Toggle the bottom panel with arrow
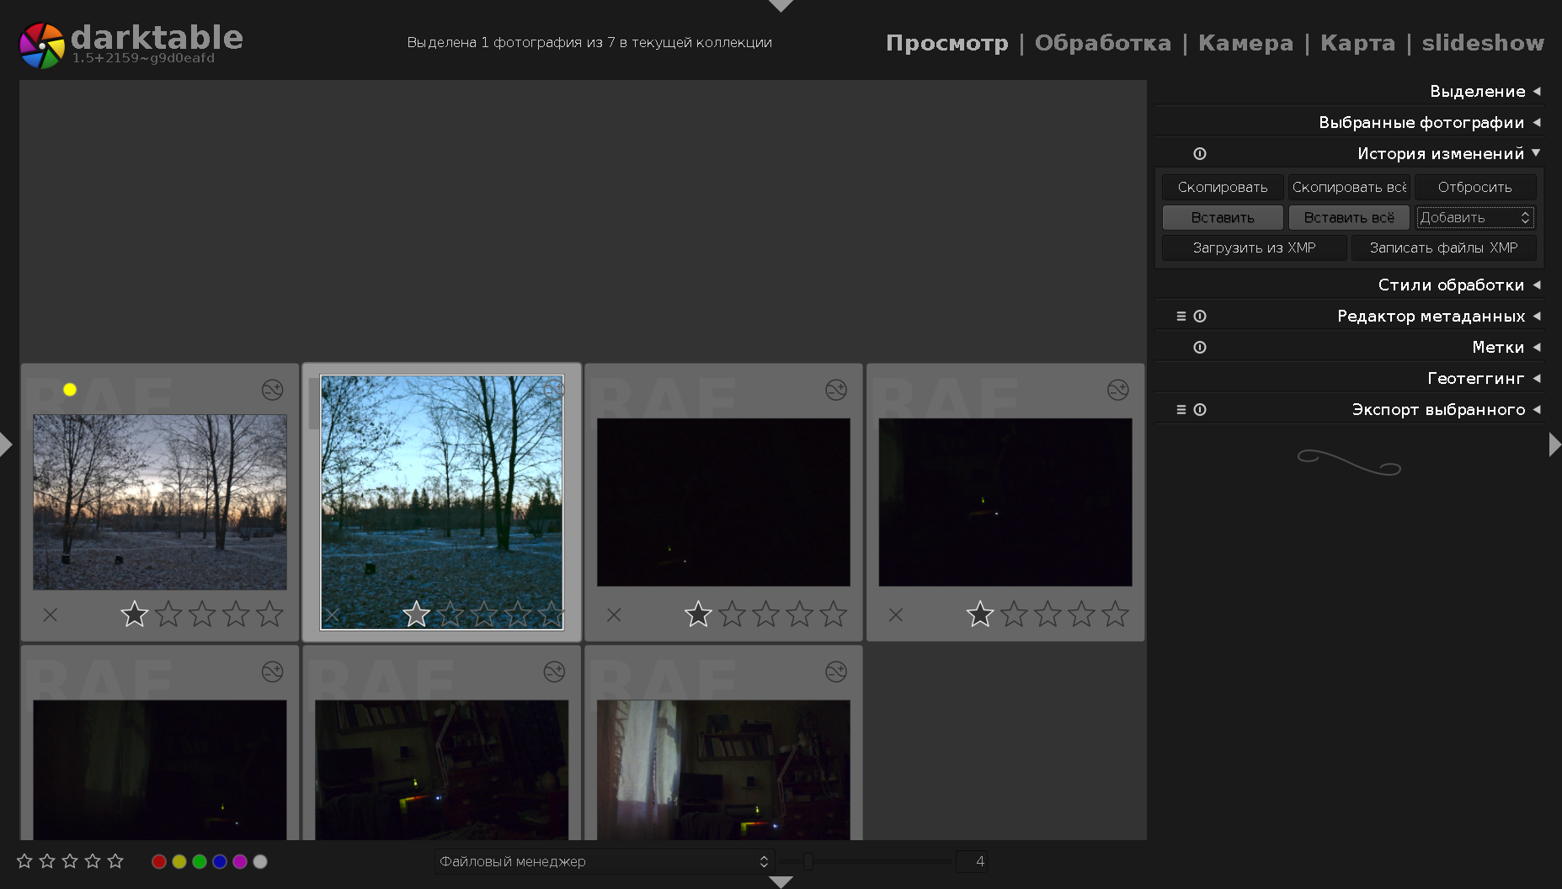This screenshot has height=889, width=1562. 781,882
